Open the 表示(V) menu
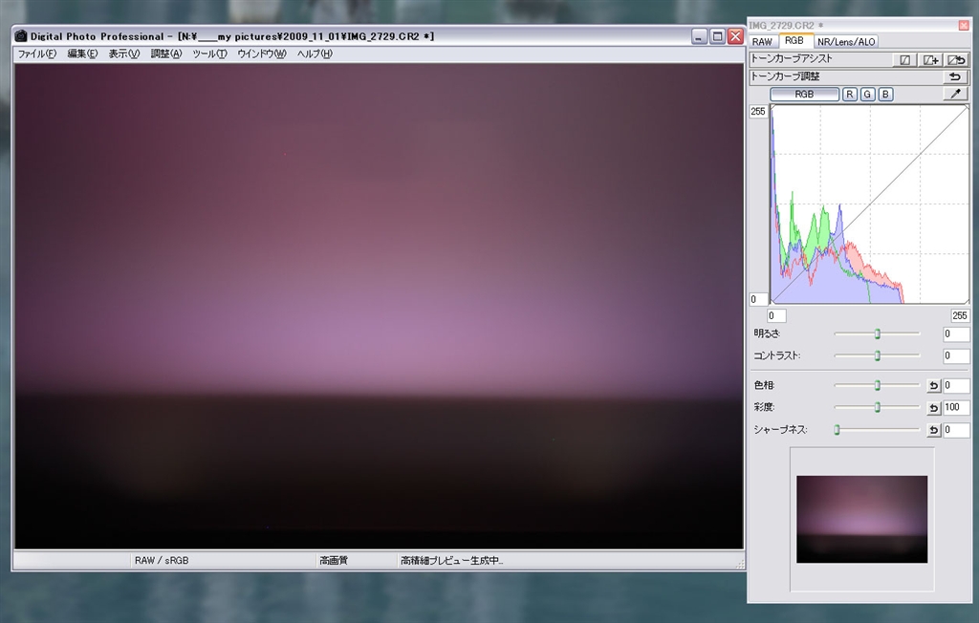The width and height of the screenshot is (979, 623). [x=123, y=54]
